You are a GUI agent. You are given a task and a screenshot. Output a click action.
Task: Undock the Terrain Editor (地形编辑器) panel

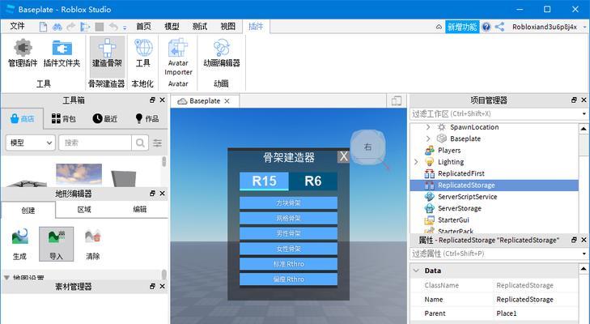point(152,194)
